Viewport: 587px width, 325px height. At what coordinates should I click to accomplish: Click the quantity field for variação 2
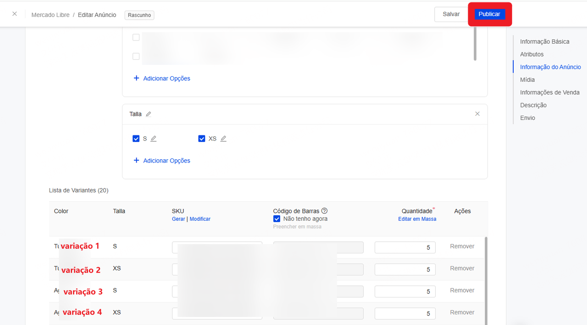point(405,269)
